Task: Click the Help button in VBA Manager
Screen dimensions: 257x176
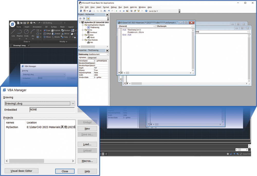Action: pyautogui.click(x=87, y=171)
